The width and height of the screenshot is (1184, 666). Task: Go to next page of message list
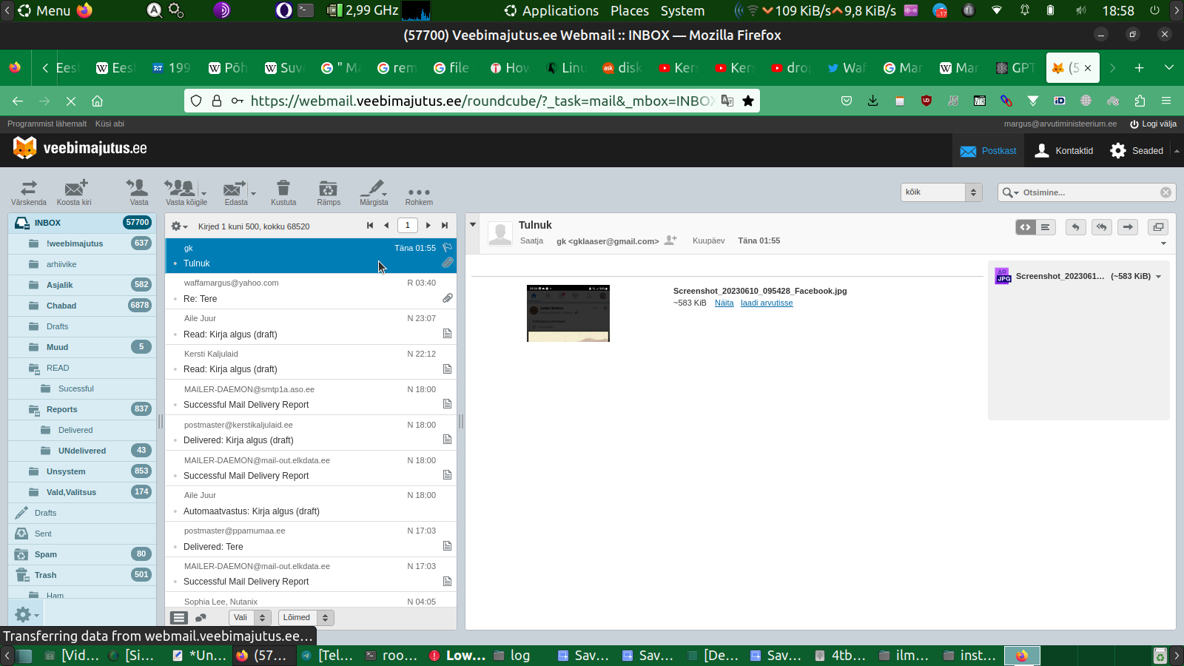tap(428, 226)
